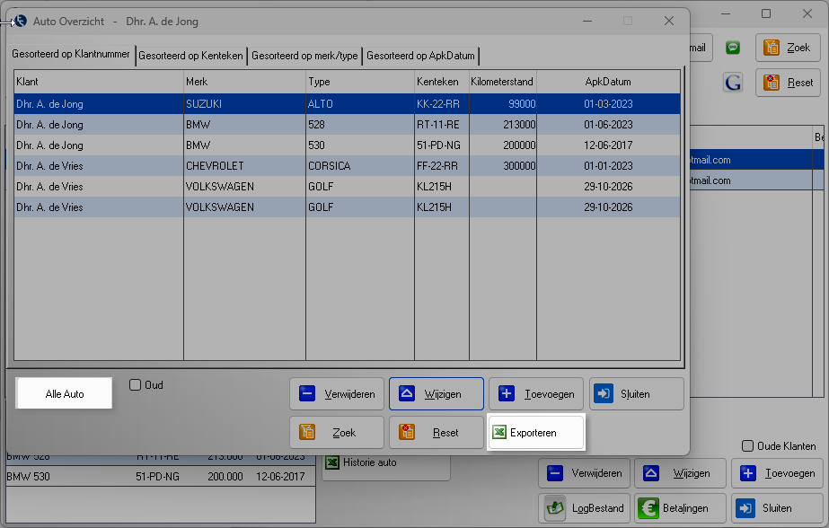This screenshot has height=528, width=829.
Task: Enable the Oud checkbox
Action: (136, 385)
